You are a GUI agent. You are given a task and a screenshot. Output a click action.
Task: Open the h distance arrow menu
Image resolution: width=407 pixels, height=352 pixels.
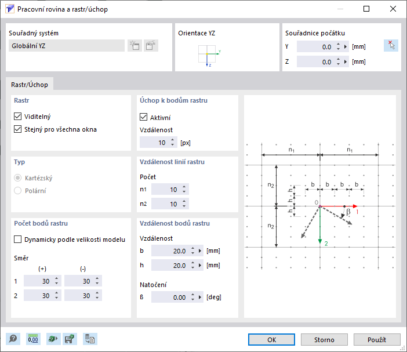pos(200,265)
